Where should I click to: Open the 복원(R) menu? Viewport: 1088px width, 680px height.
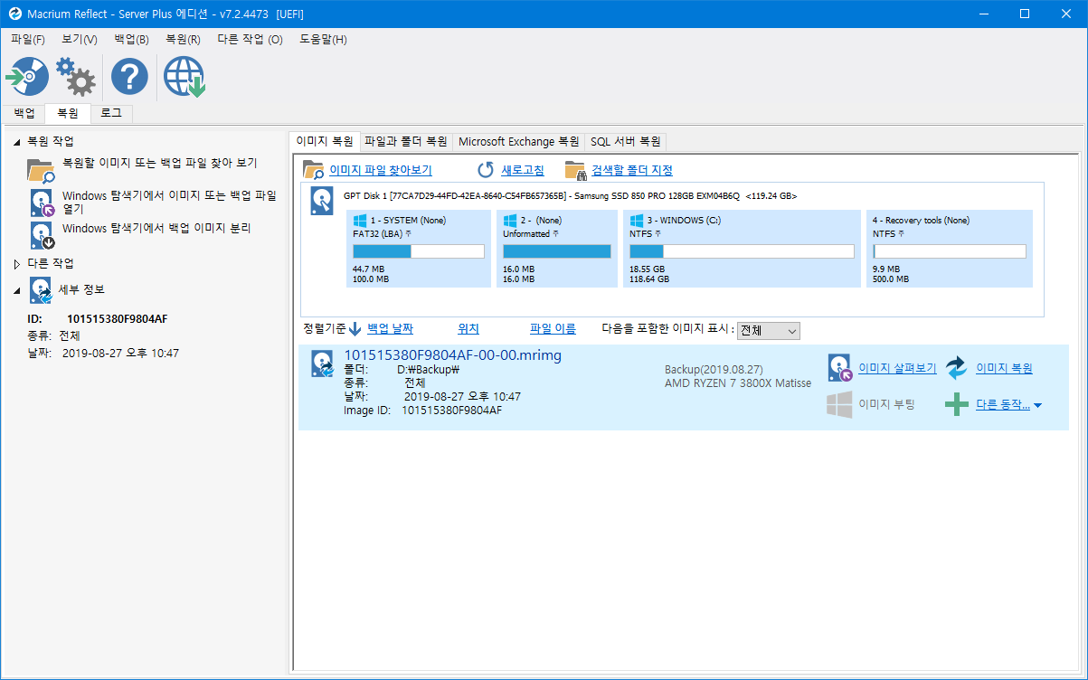pos(183,40)
